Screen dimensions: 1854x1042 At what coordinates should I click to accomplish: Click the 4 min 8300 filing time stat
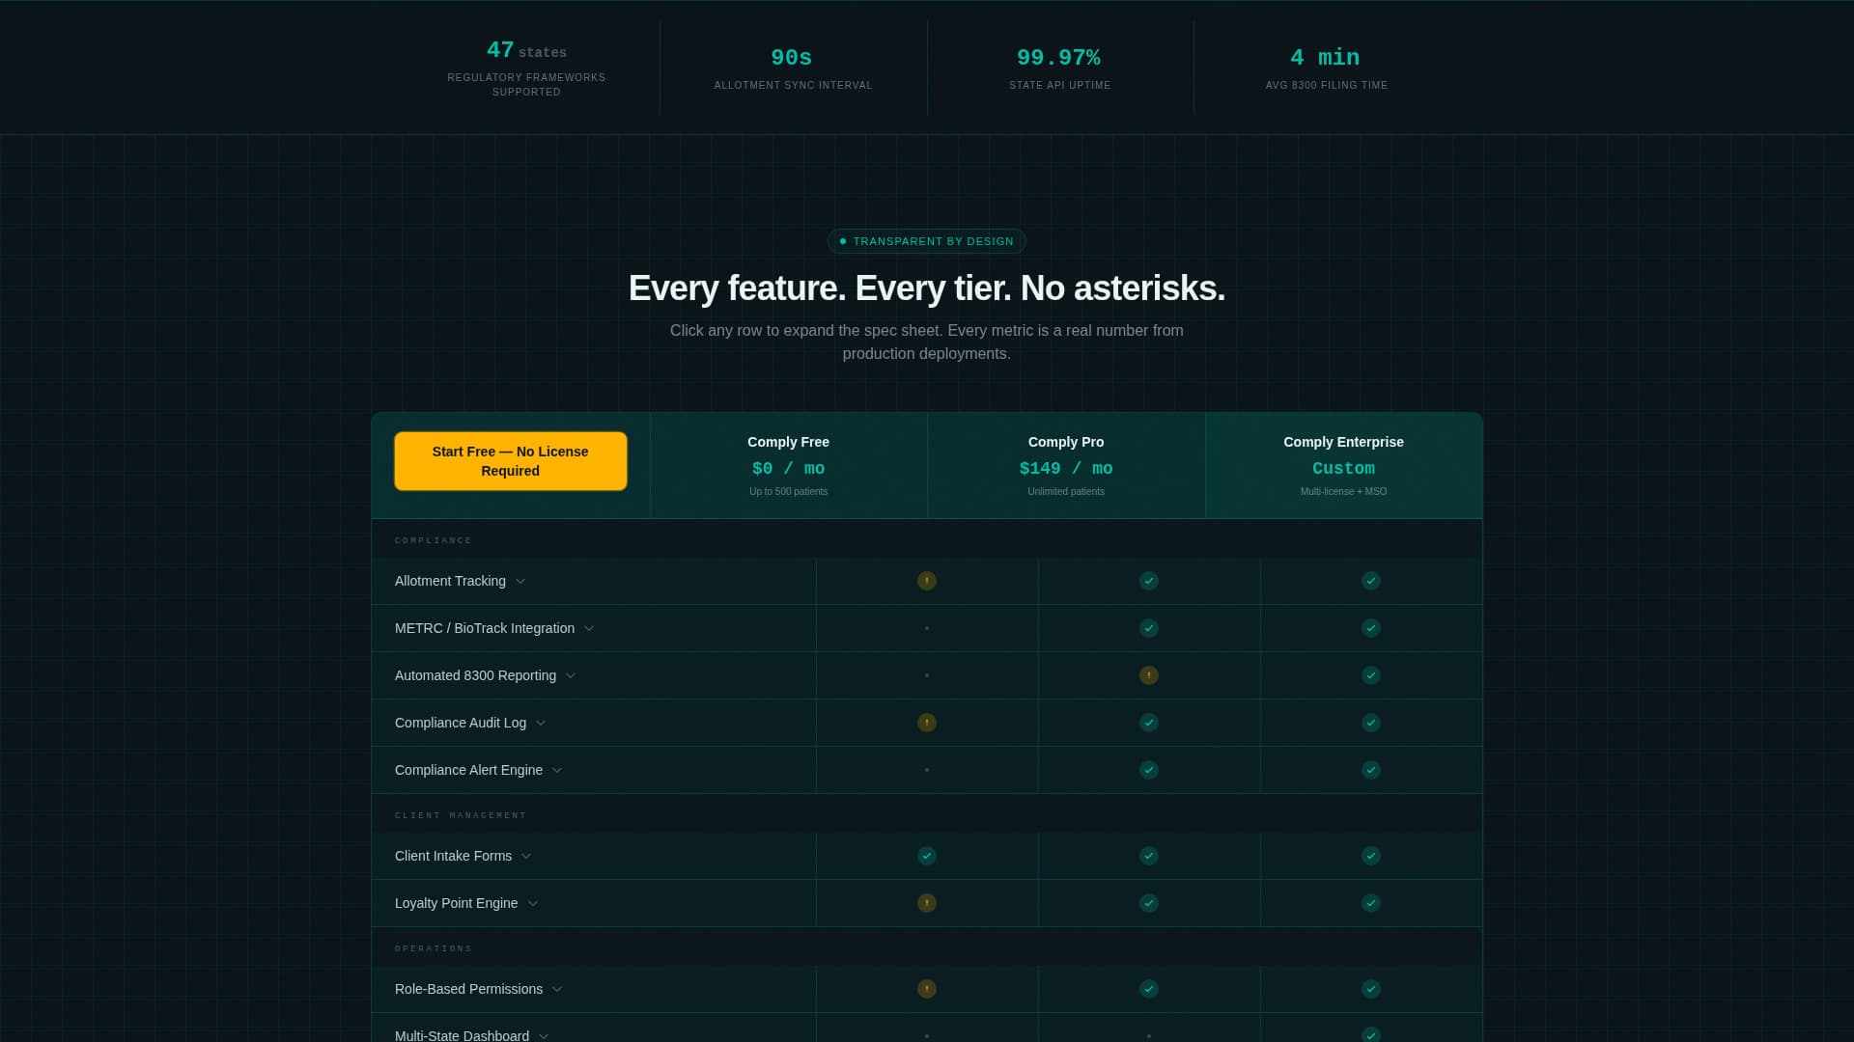(x=1326, y=69)
